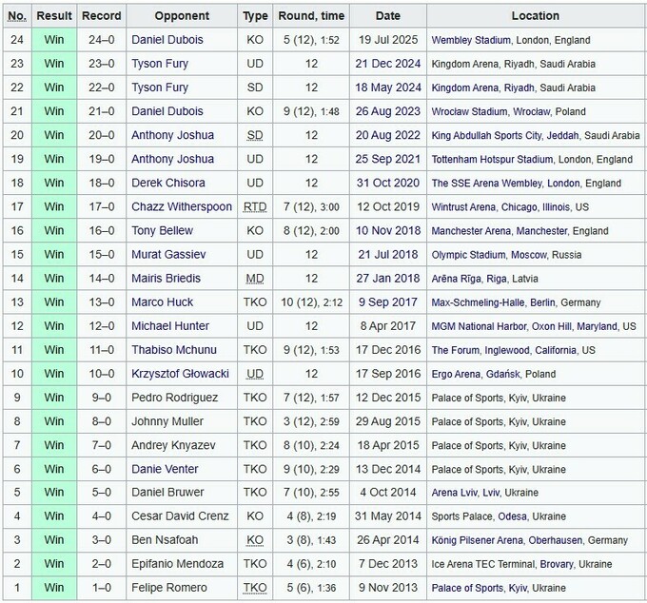Click the Chazz Witherspoon opponent name
The height and width of the screenshot is (603, 647).
tap(181, 206)
